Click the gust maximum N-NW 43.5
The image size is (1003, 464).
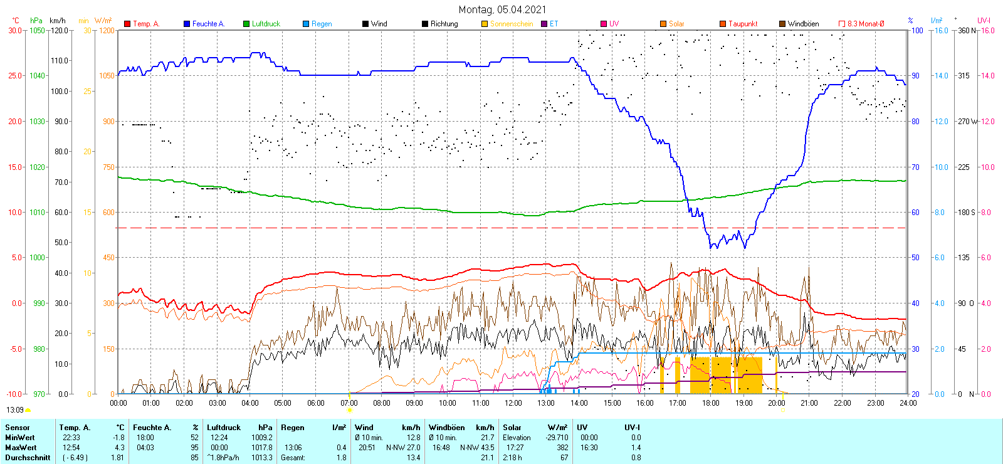477,448
